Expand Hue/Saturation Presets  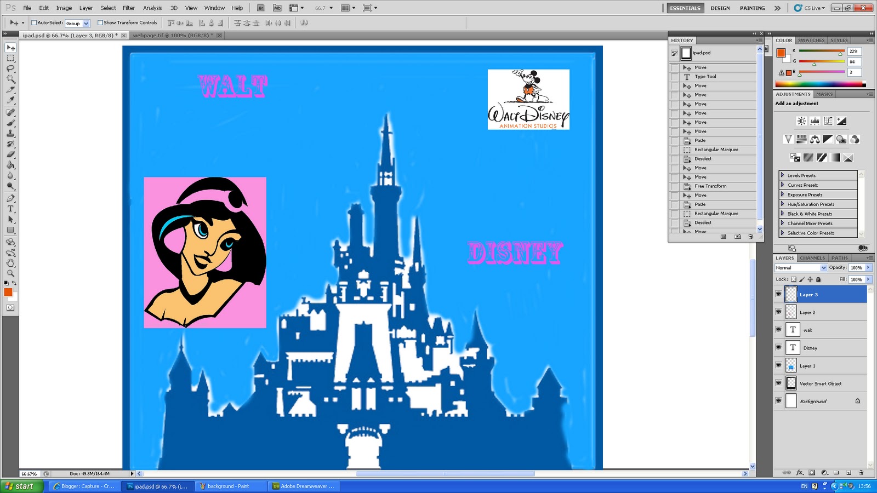[782, 204]
